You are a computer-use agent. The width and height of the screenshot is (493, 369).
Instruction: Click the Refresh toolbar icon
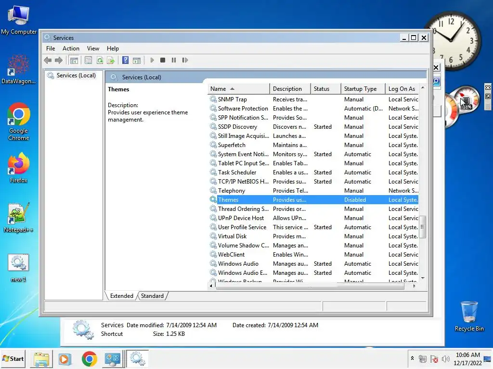[x=100, y=60]
